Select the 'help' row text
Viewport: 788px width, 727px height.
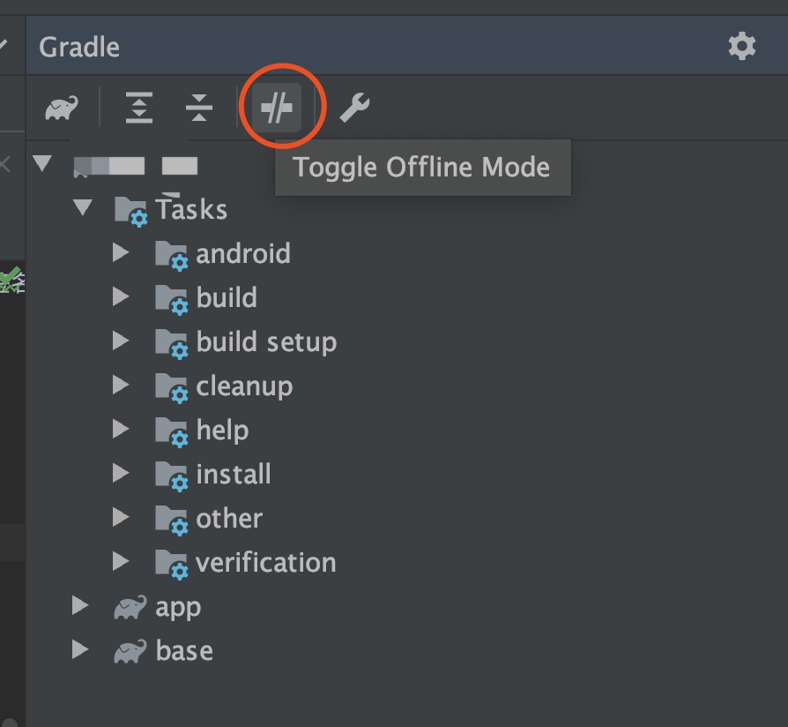click(223, 431)
